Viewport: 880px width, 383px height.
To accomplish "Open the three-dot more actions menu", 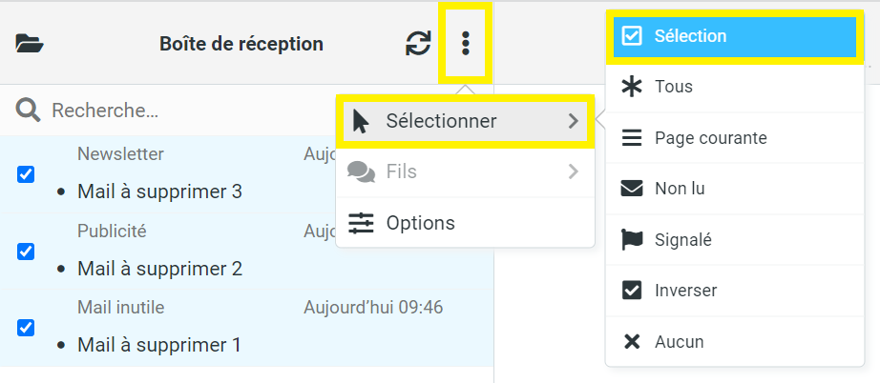I will (x=465, y=43).
